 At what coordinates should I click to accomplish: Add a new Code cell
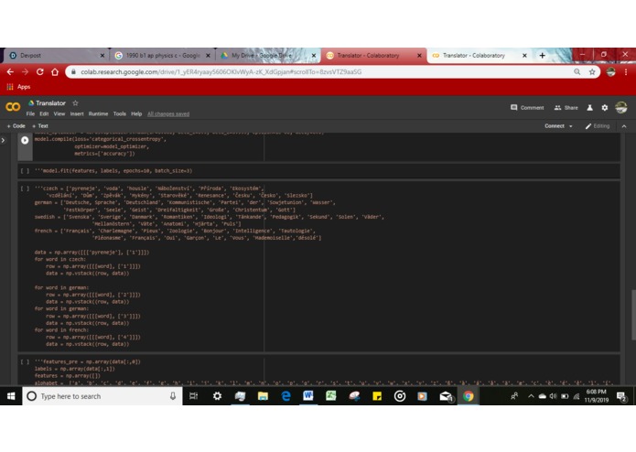pos(16,126)
